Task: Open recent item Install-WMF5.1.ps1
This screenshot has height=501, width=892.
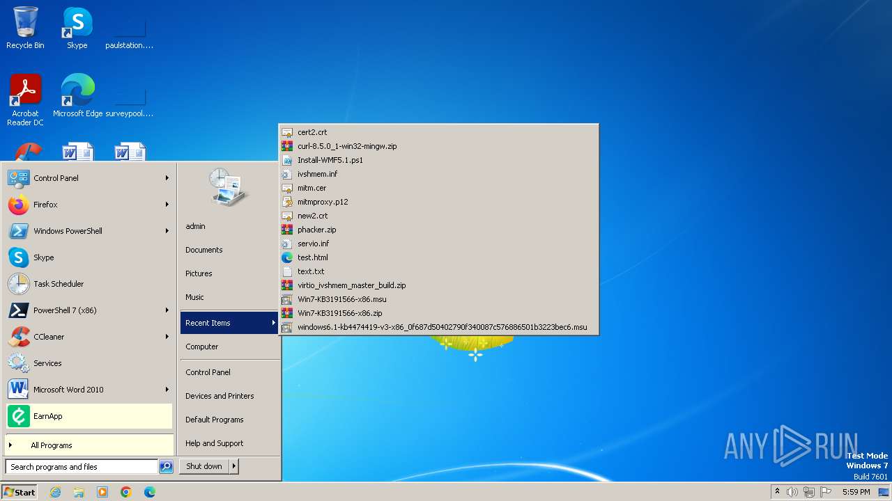Action: coord(438,160)
